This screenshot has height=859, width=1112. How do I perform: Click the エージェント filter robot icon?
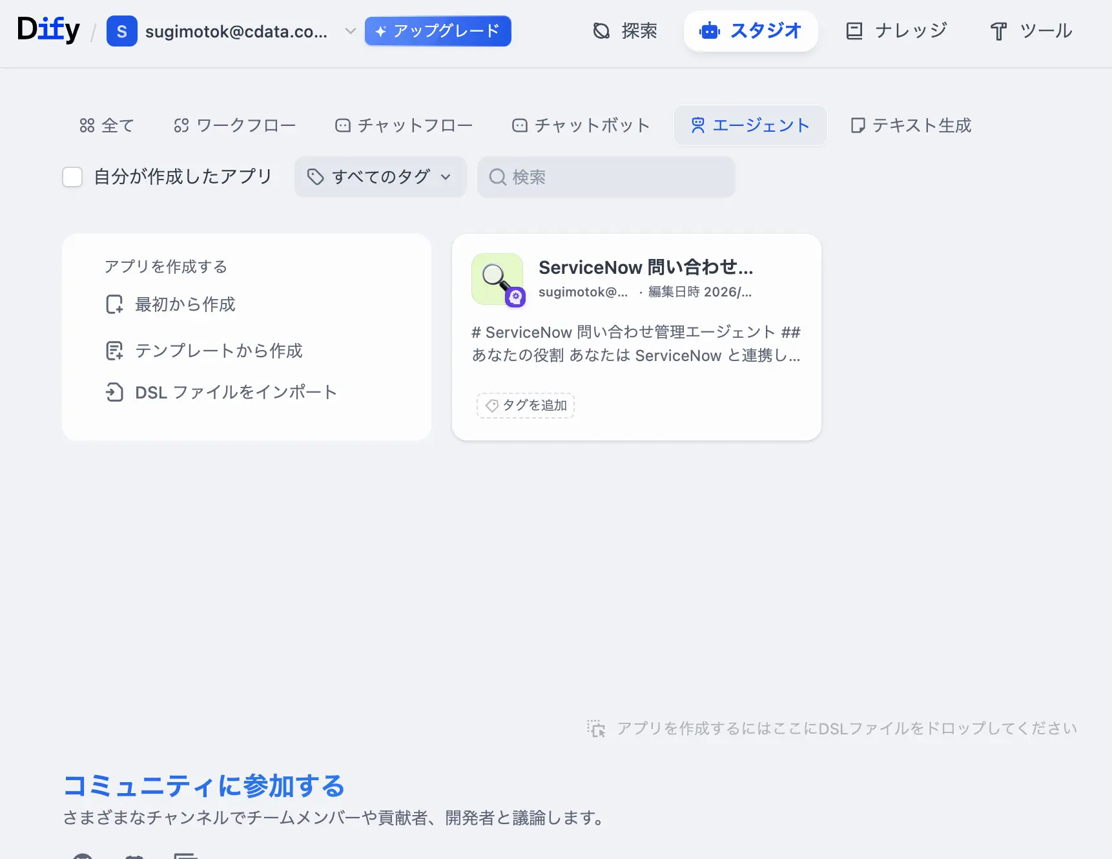(697, 125)
